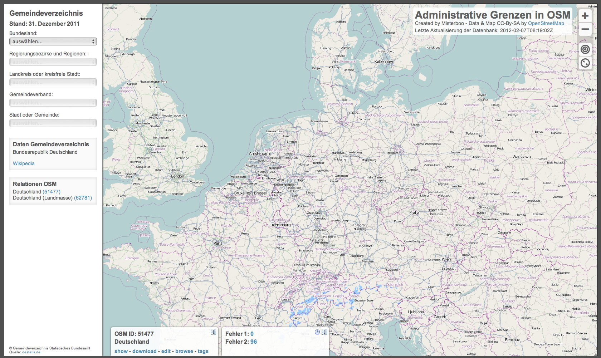Click the tags link in OSM panel

click(203, 351)
